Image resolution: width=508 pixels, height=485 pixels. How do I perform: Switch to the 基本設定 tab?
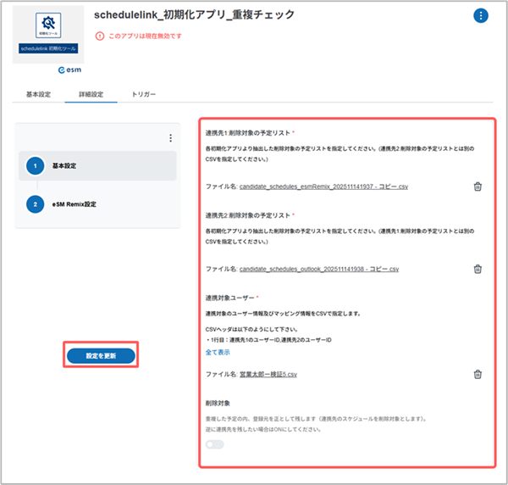coord(38,94)
